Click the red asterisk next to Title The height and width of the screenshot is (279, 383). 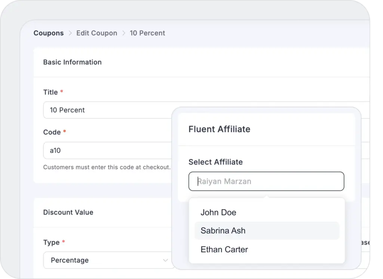[62, 92]
